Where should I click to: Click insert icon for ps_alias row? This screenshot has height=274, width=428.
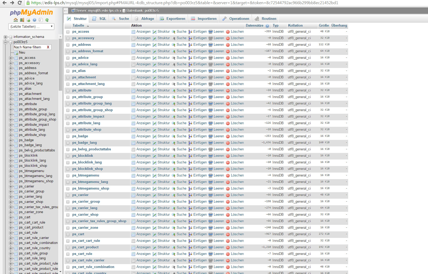(x=190, y=71)
